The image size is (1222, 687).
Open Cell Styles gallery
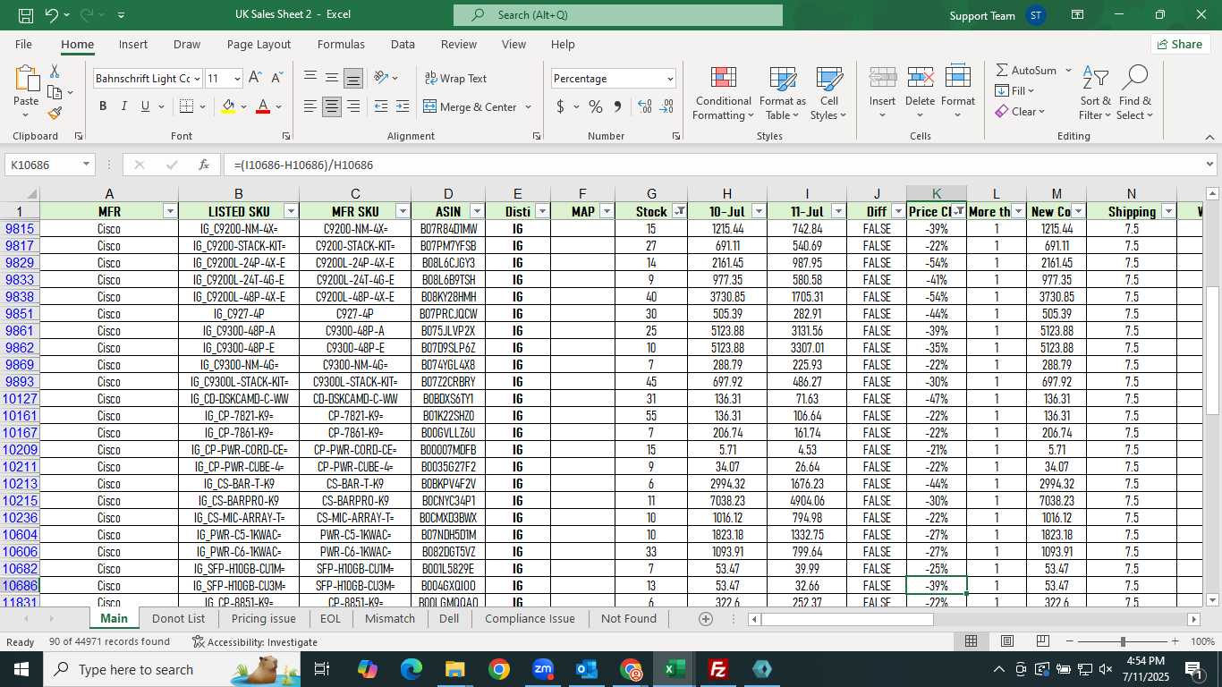coord(829,93)
